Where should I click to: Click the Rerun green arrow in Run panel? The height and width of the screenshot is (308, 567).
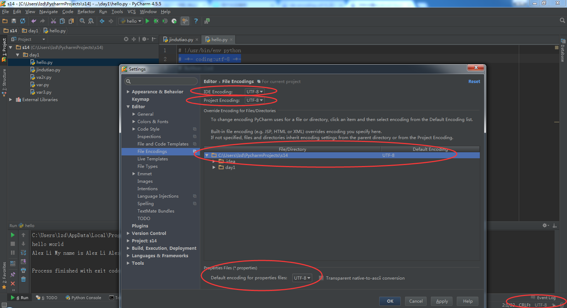tap(13, 235)
